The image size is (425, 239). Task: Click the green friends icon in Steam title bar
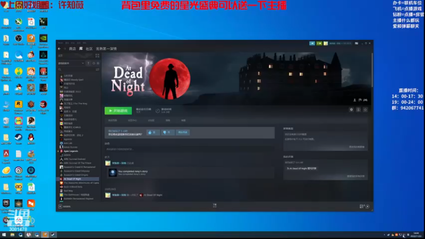(x=319, y=44)
